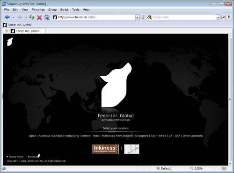This screenshot has width=234, height=173.
Task: Choose the Canada location link
Action: pyautogui.click(x=57, y=136)
